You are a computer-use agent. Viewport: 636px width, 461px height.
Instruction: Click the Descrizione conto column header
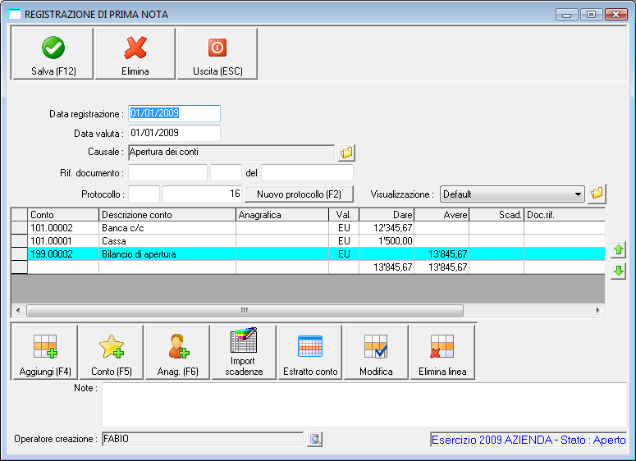tap(167, 214)
